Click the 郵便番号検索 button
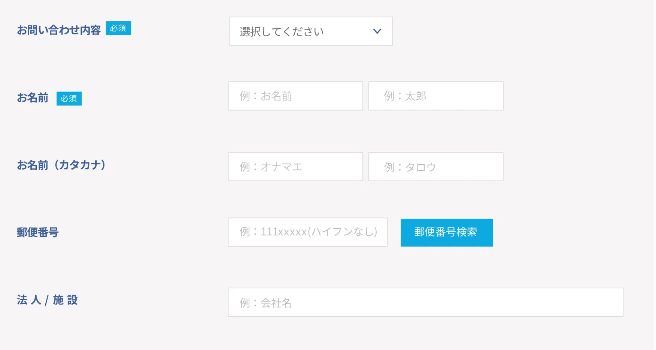Image resolution: width=656 pixels, height=350 pixels. [x=447, y=233]
